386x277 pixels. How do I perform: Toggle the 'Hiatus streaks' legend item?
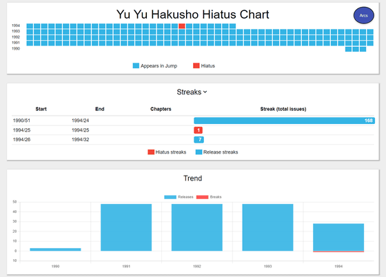coord(167,152)
